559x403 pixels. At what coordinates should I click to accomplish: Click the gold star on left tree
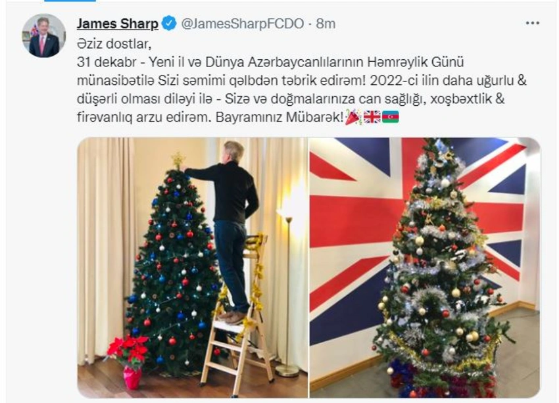[x=178, y=160]
